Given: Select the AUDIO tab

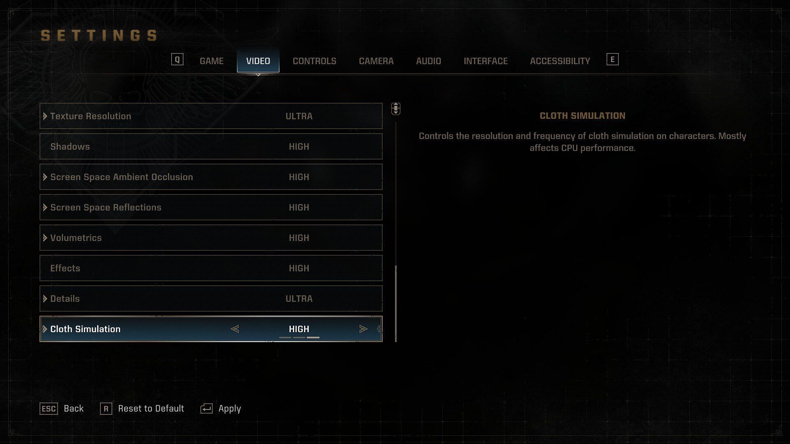Looking at the screenshot, I should (x=429, y=61).
